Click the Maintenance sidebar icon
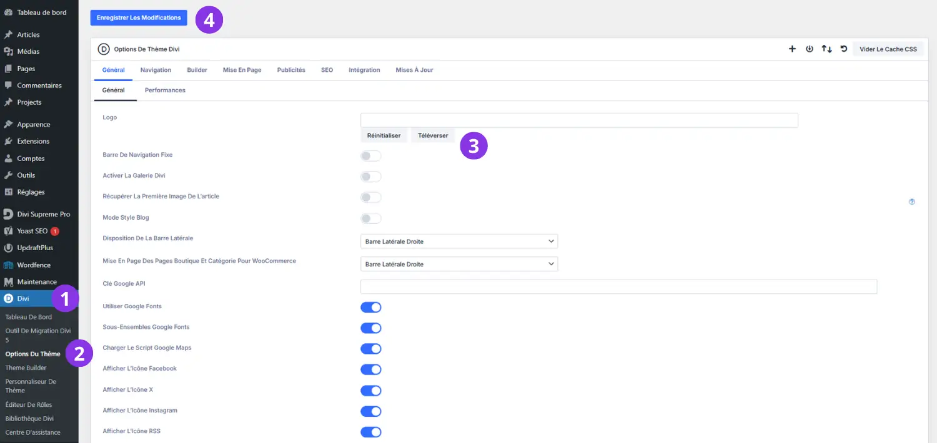Image resolution: width=937 pixels, height=443 pixels. coord(8,282)
